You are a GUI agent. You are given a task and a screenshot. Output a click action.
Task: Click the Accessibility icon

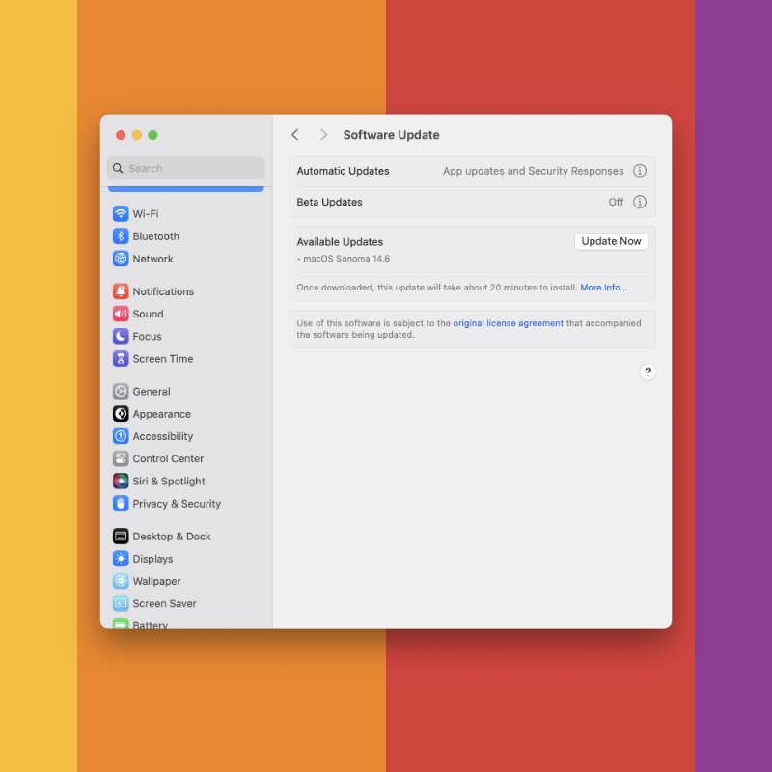[x=121, y=436]
